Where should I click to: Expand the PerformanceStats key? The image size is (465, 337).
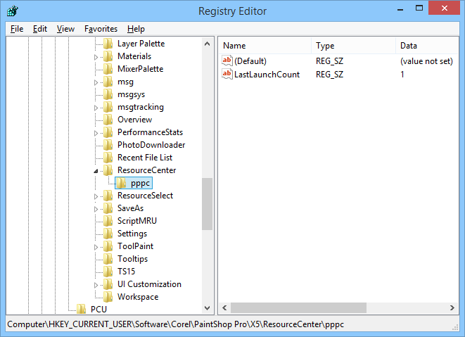point(96,133)
